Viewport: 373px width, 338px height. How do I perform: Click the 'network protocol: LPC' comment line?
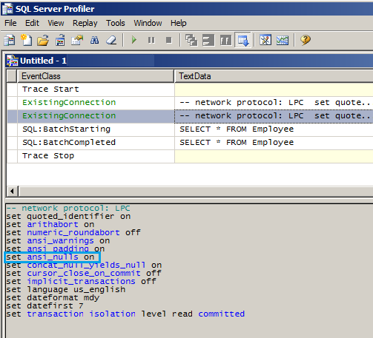68,209
